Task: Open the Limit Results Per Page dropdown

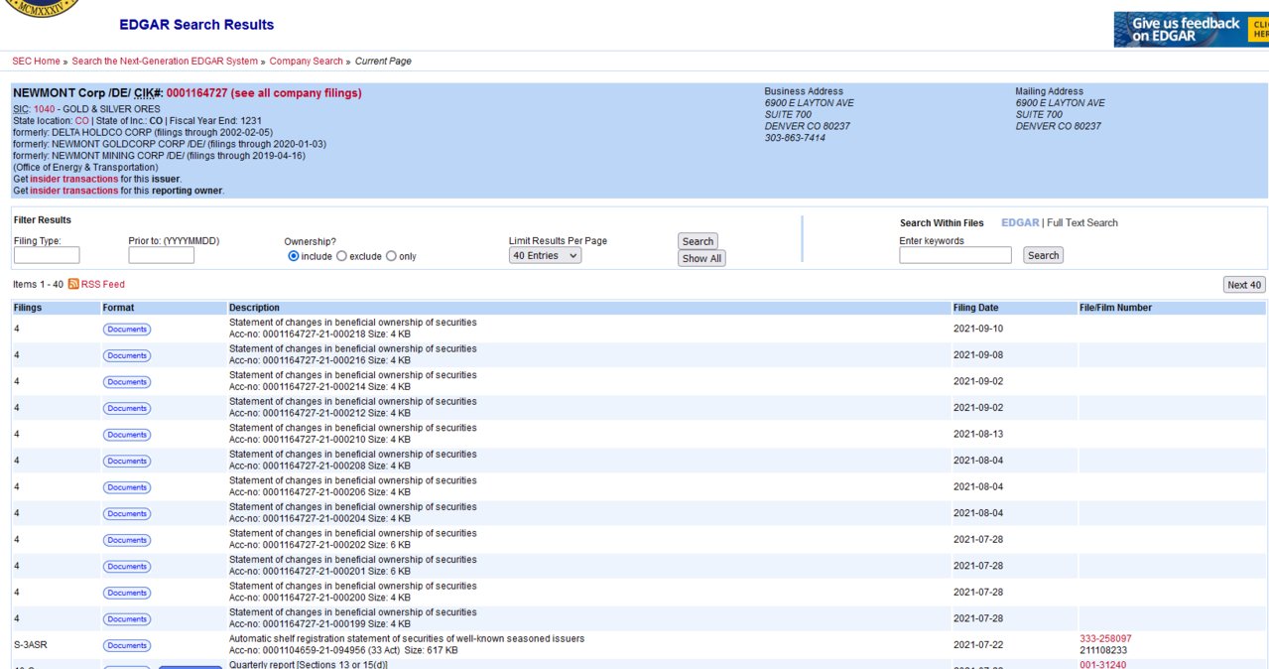Action: coord(545,256)
